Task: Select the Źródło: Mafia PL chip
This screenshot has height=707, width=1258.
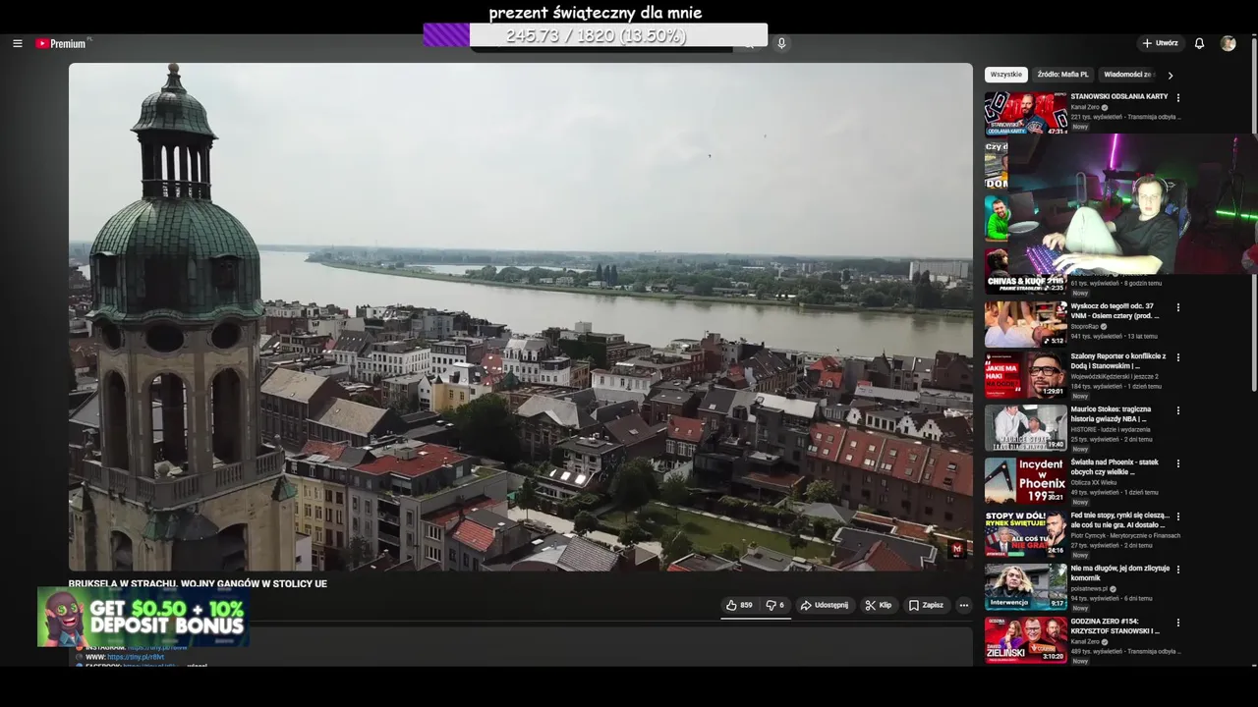Action: 1062,75
